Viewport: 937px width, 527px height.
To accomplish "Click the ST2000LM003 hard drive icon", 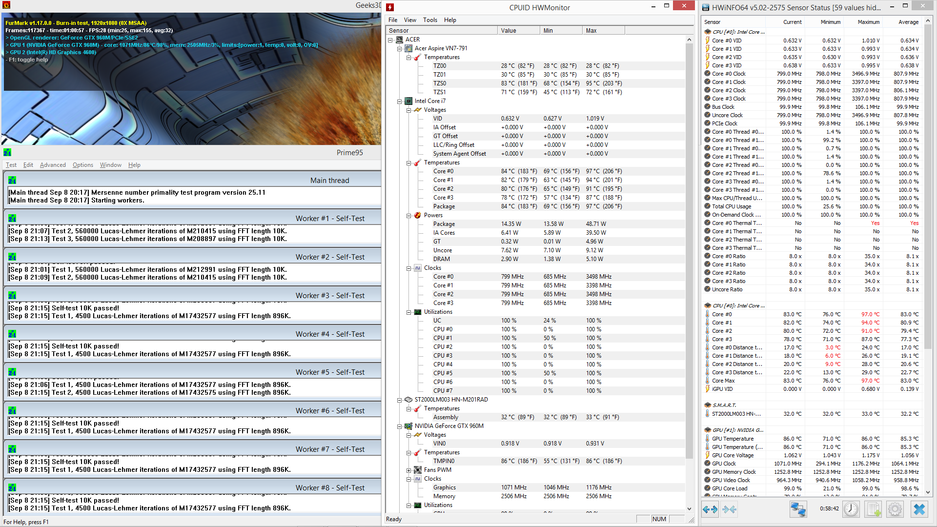I will click(408, 400).
